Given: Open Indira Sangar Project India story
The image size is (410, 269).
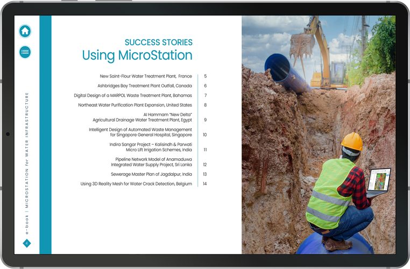Looking at the screenshot, I should [151, 147].
